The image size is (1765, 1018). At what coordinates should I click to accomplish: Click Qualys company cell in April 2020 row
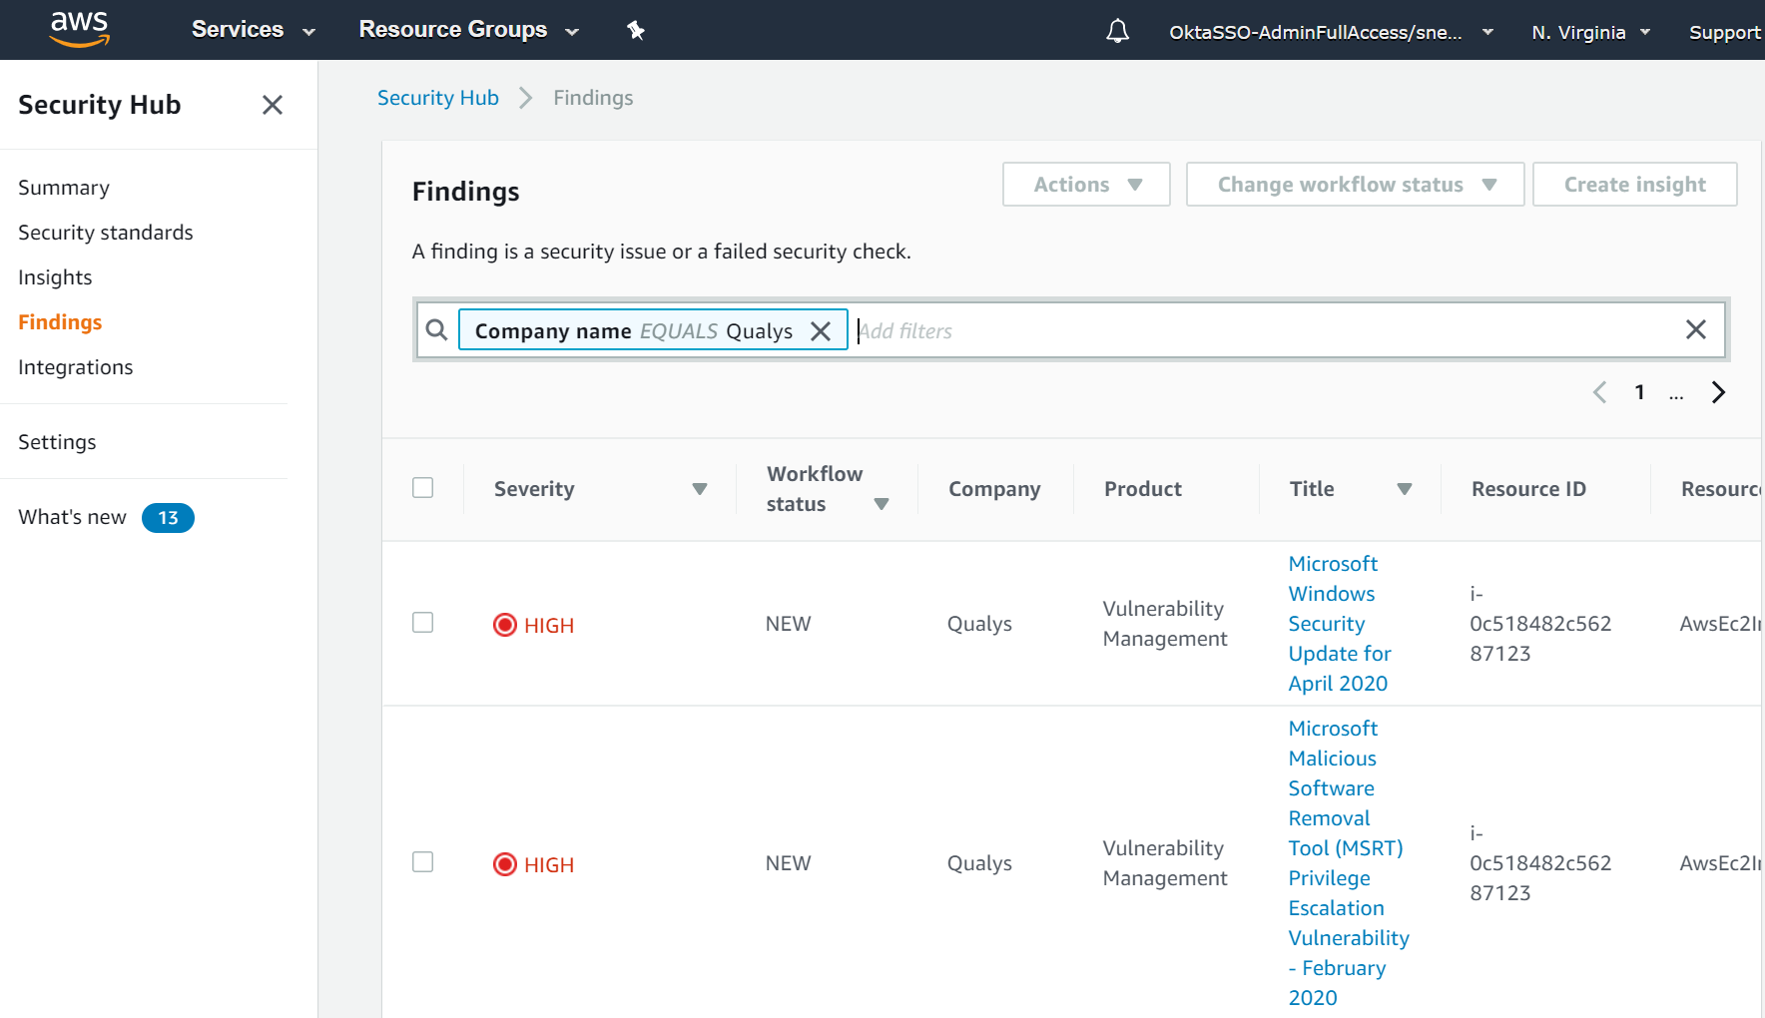pos(979,624)
